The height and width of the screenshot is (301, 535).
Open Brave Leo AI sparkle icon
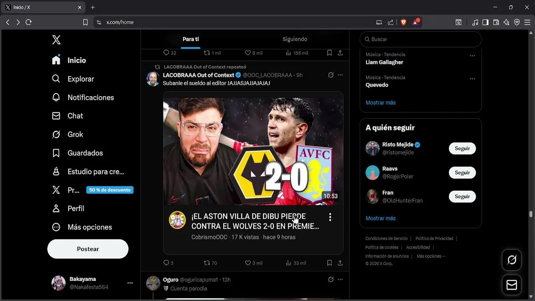point(507,22)
